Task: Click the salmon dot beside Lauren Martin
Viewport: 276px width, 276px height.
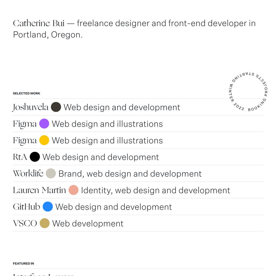Action: pyautogui.click(x=73, y=190)
